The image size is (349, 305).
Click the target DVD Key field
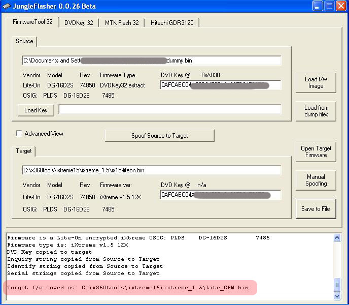pos(220,195)
